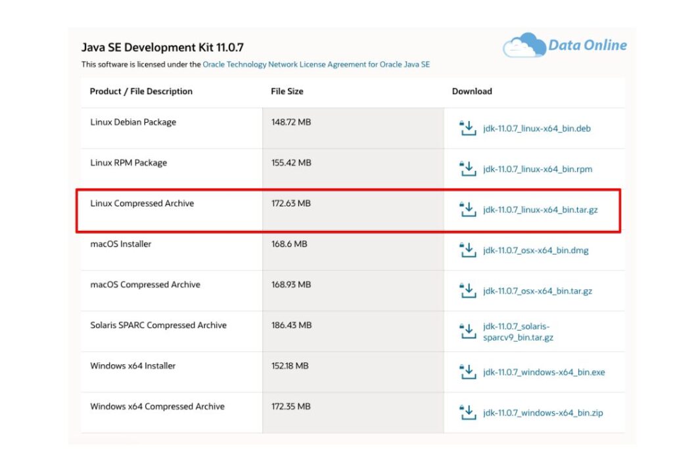This screenshot has height=449, width=673.
Task: Download jdk-11.0.7_solaris-sparcv9_bin.tar.gz link
Action: click(518, 332)
